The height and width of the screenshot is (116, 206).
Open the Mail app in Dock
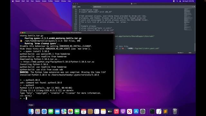tap(57, 111)
